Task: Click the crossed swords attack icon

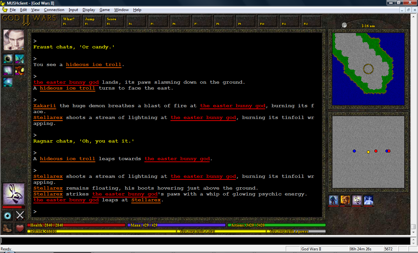Action: [x=20, y=215]
